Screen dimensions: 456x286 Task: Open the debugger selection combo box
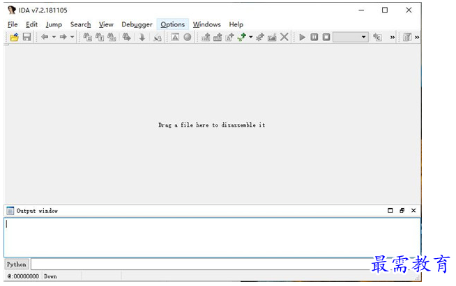point(351,37)
